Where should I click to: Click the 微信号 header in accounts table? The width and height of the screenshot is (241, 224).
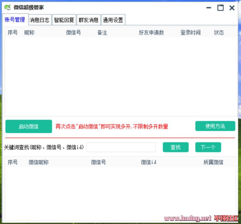(73, 32)
